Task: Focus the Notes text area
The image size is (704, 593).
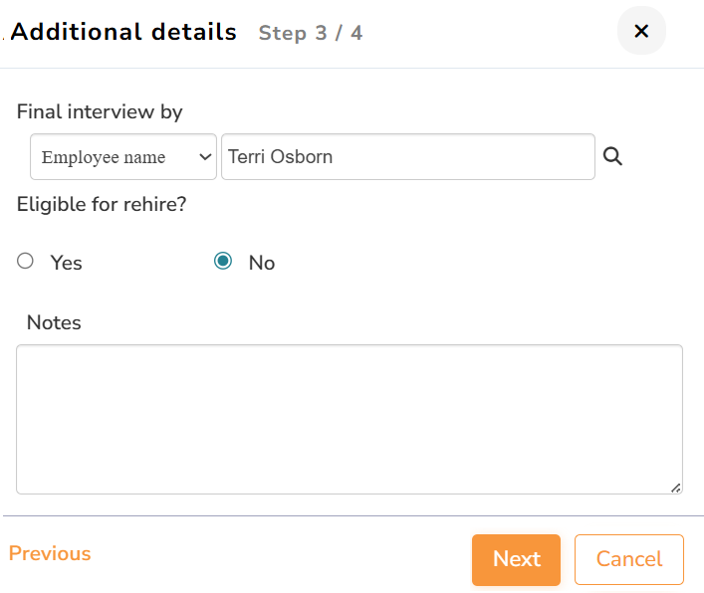Action: click(x=349, y=419)
